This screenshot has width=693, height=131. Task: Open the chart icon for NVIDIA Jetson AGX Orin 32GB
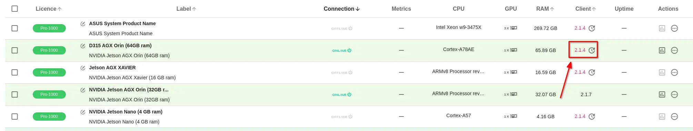pos(662,94)
